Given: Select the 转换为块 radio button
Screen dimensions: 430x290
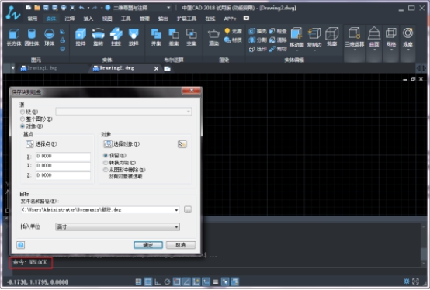Looking at the screenshot, I should [x=106, y=163].
